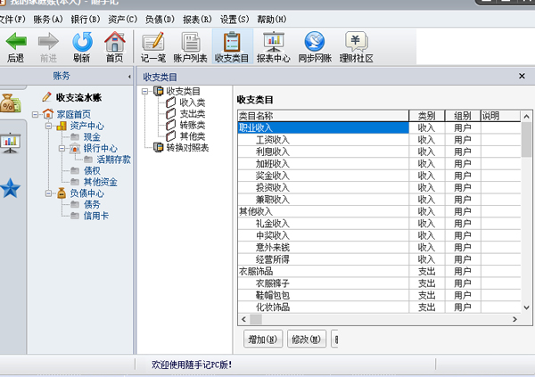Open 其他资金 in the account tree
Screen dimensions: 535x377
[x=101, y=182]
